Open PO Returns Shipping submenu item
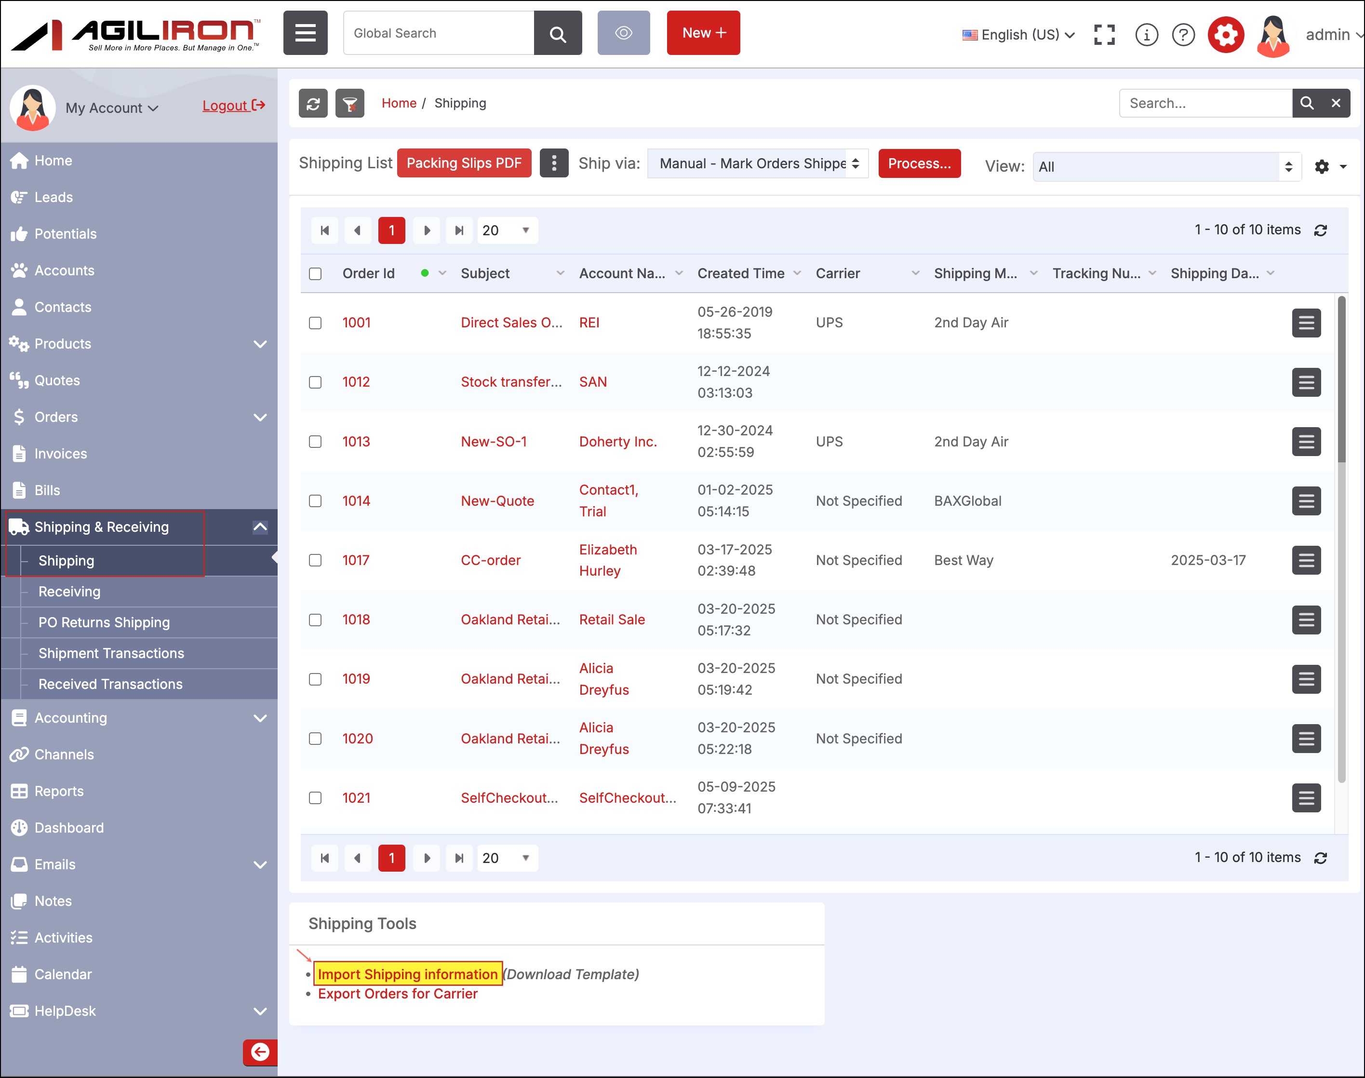This screenshot has width=1365, height=1078. [x=104, y=623]
